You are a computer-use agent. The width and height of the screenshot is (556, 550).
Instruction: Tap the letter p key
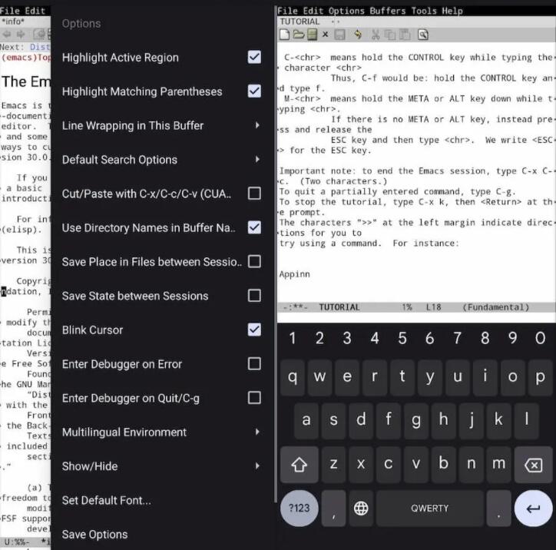tap(540, 377)
